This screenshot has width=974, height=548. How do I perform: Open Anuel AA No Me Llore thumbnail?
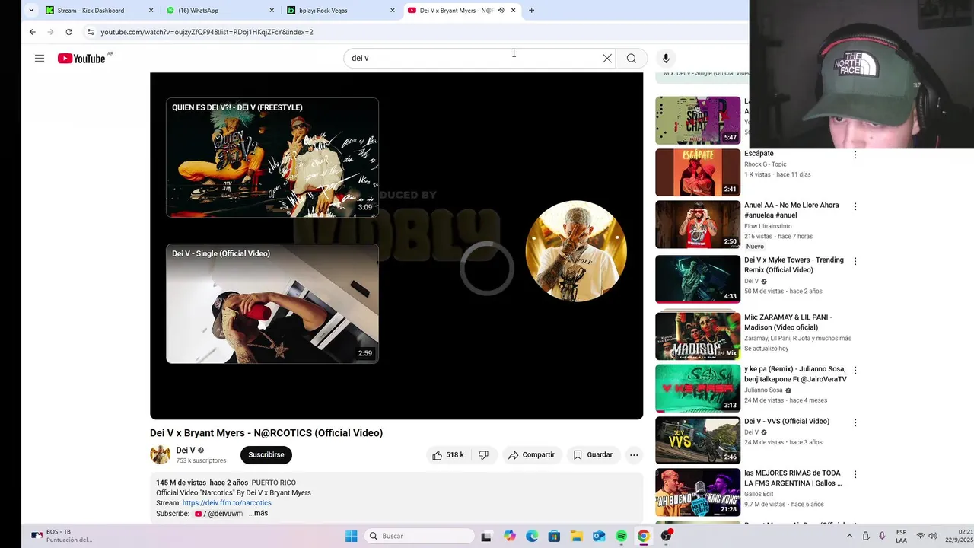click(x=698, y=225)
